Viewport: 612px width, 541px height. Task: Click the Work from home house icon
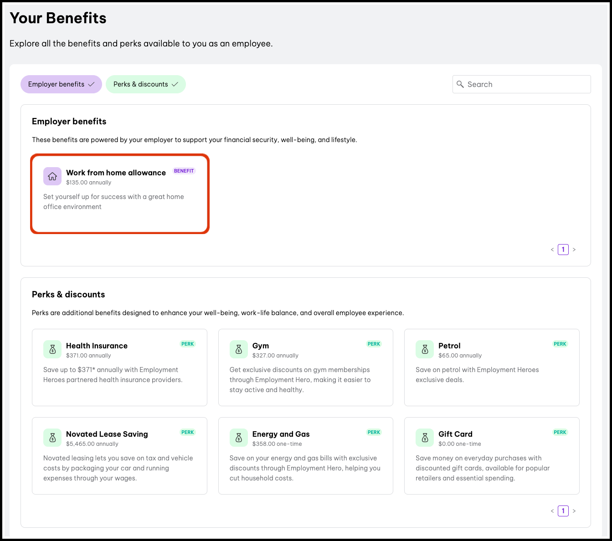tap(52, 176)
